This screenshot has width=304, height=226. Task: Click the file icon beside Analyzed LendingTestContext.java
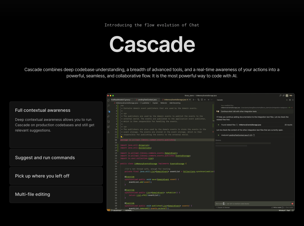[x=254, y=135]
